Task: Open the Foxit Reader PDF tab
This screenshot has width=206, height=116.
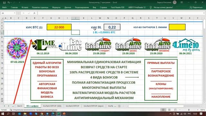Action: 117,7
